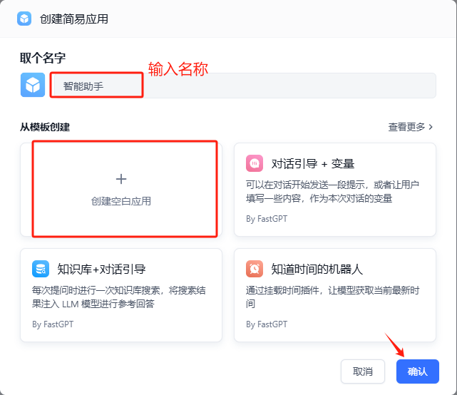
Task: Click the description text of 知识库+对话引导
Action: tap(118, 297)
